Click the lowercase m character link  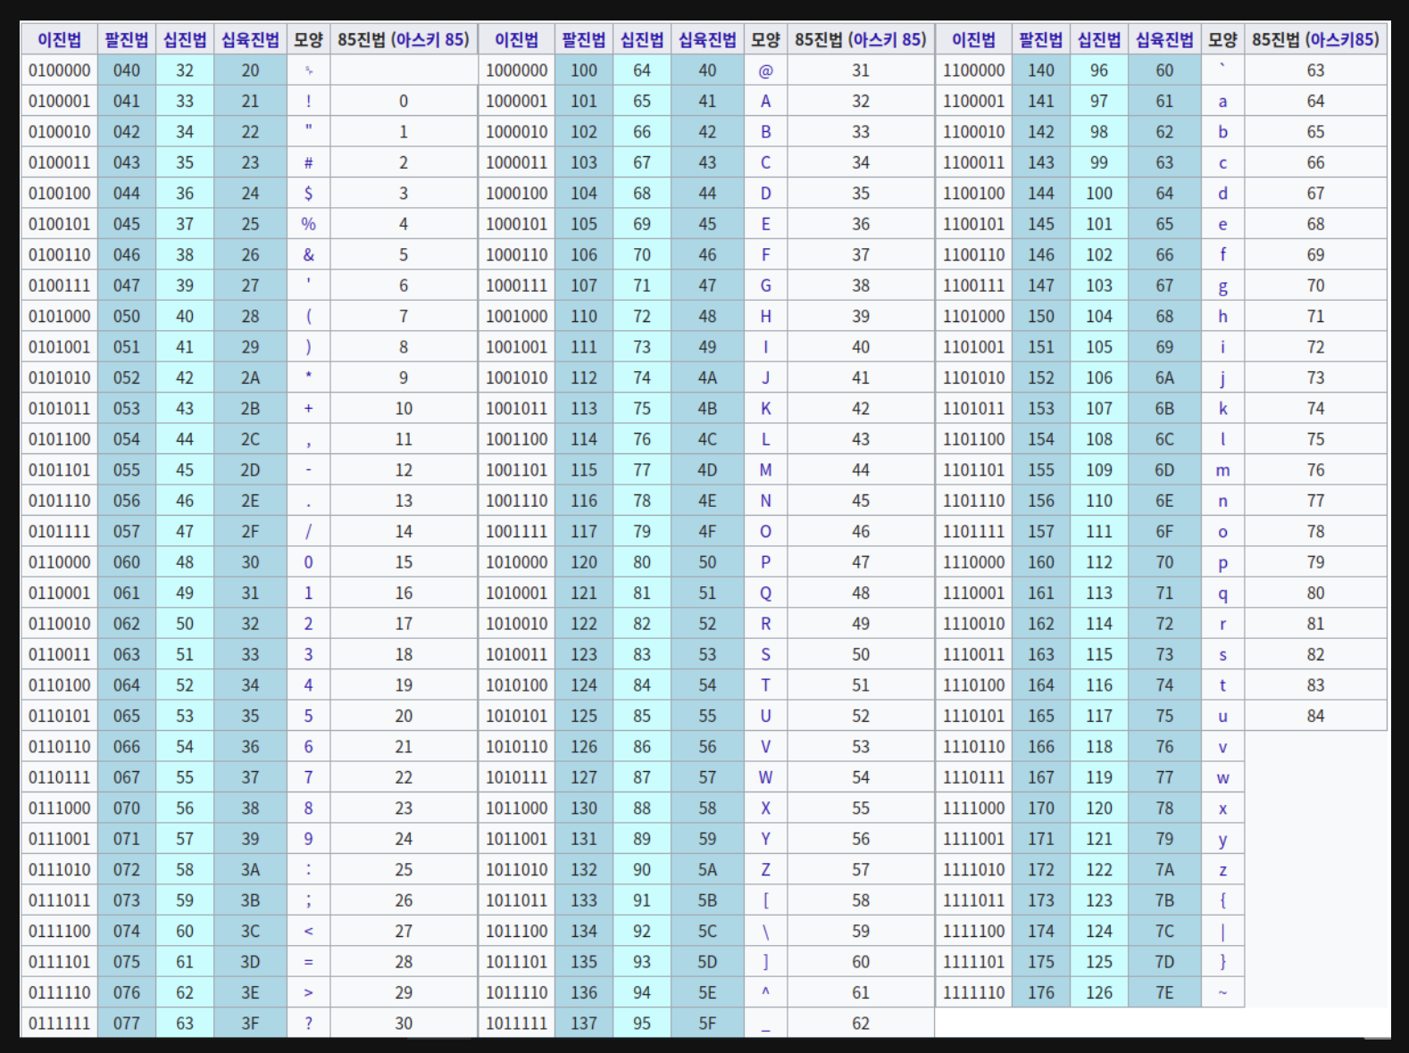pos(1222,470)
